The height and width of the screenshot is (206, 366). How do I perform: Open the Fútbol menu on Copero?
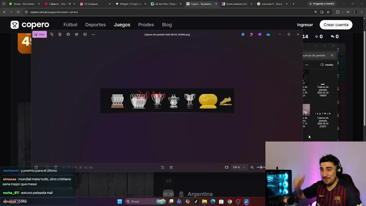click(70, 25)
